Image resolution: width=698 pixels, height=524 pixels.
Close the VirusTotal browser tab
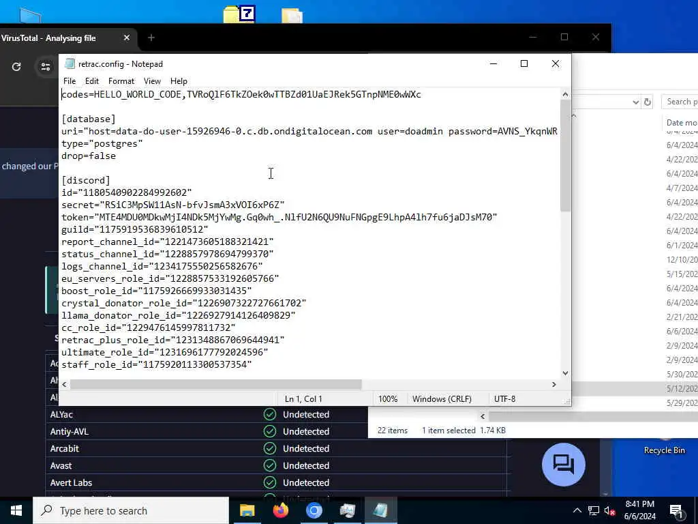click(x=126, y=38)
